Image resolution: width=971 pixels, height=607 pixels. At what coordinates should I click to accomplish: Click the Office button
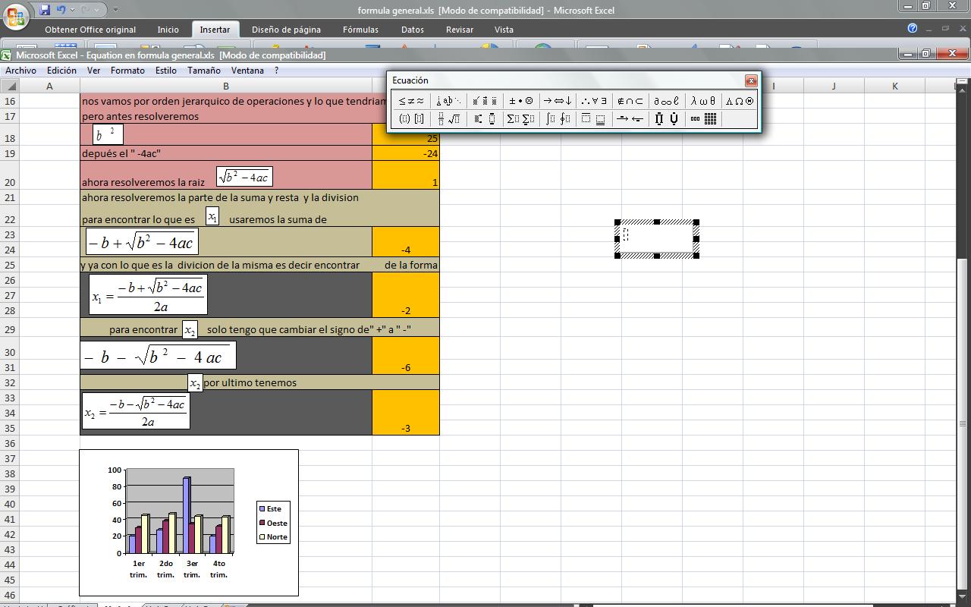17,15
